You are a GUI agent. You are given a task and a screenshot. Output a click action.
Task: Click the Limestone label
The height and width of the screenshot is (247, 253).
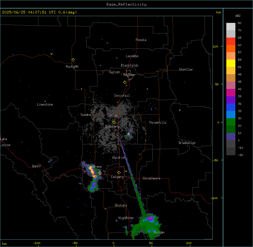[45, 104]
